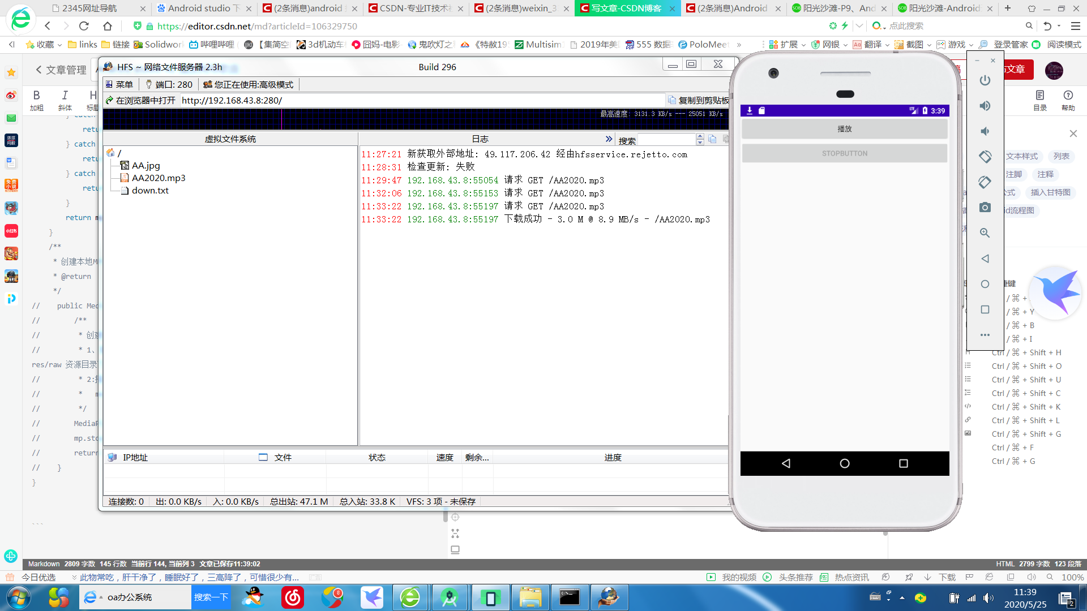Image resolution: width=1087 pixels, height=611 pixels.
Task: Tap the 播放 play button in the app
Action: [x=844, y=129]
